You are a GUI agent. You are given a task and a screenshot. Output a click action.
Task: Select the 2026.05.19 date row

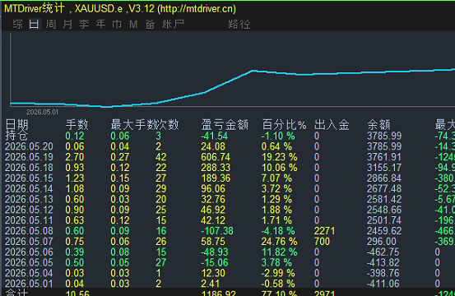pos(29,157)
